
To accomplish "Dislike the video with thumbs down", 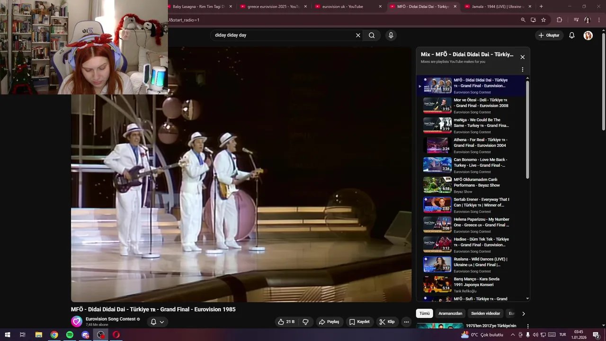I will 305,322.
